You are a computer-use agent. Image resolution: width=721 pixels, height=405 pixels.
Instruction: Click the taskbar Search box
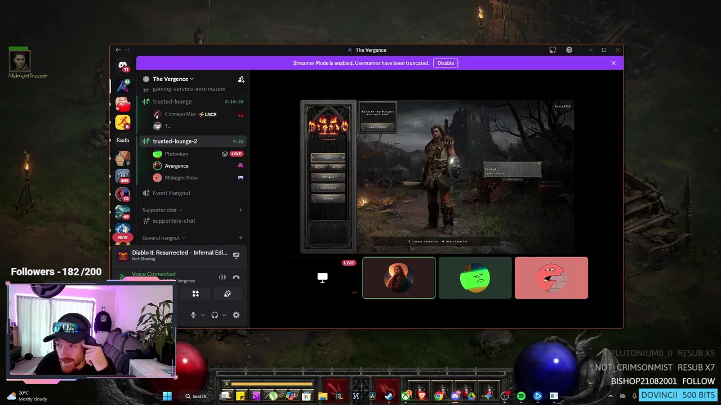[196, 396]
